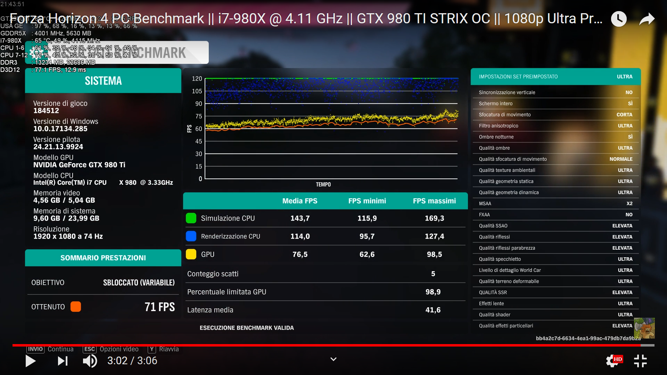Open the video title link
This screenshot has height=375, width=667.
coord(306,18)
